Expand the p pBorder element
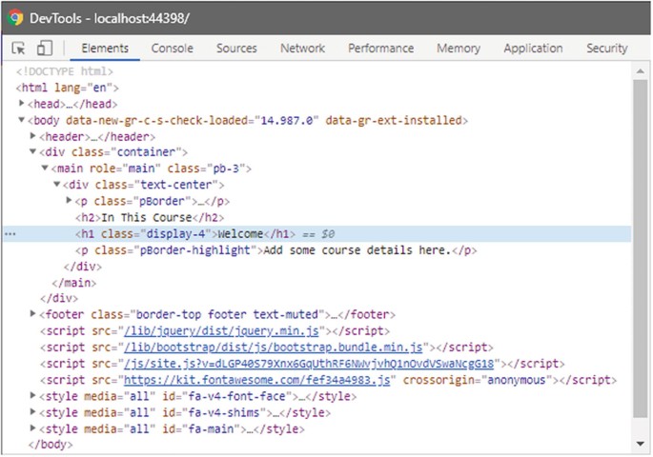Viewport: 653px width, 457px height. click(x=69, y=201)
